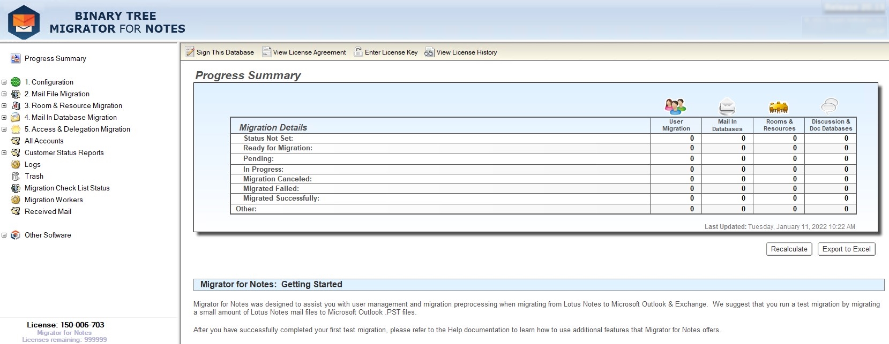Viewport: 889px width, 344px height.
Task: Click the User Migration people icon
Action: coord(675,106)
